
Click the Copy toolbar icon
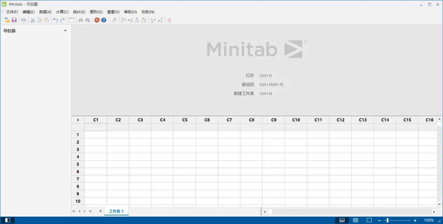tap(40, 20)
